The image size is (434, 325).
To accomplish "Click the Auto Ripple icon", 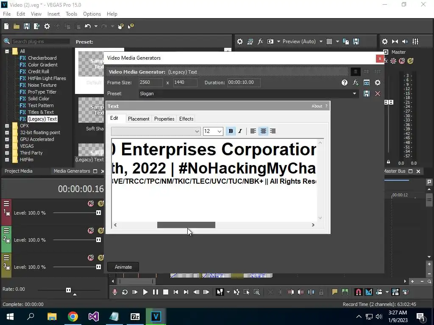I will [379, 292].
